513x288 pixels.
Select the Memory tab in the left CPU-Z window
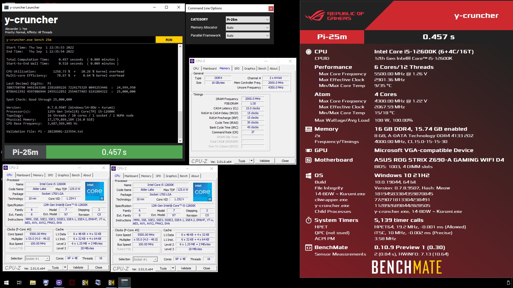point(38,175)
